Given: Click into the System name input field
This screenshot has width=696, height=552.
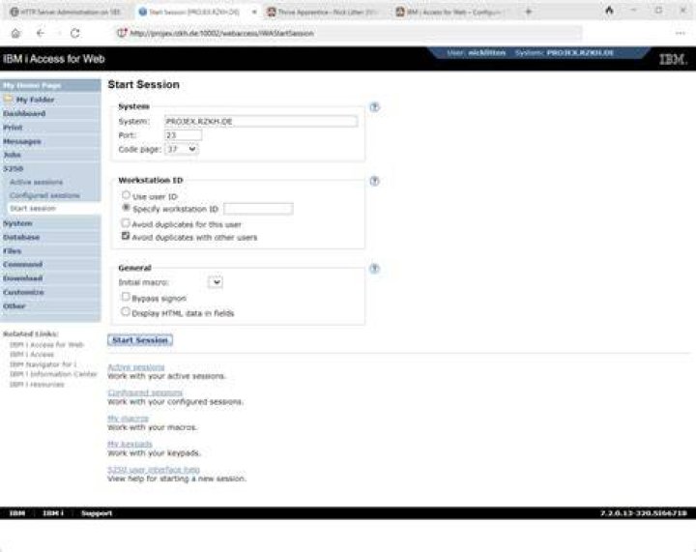Looking at the screenshot, I should pyautogui.click(x=261, y=121).
